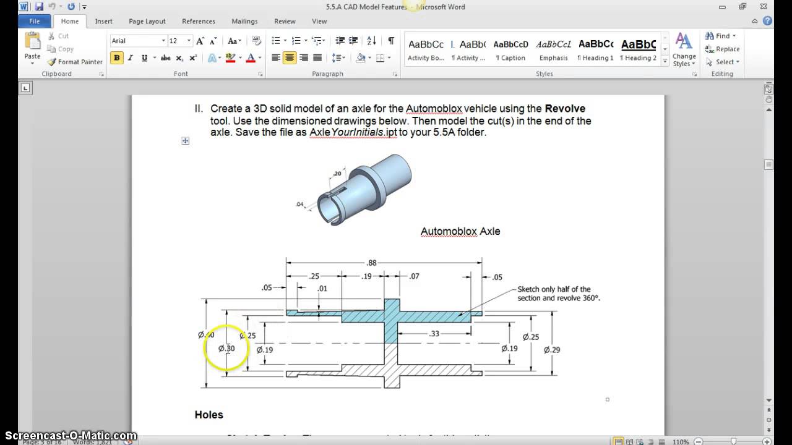Switch to the References tab
This screenshot has height=445, width=792.
(x=199, y=21)
